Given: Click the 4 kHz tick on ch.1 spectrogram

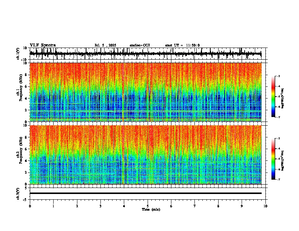Looking at the screenshot, I should [x=26, y=99].
